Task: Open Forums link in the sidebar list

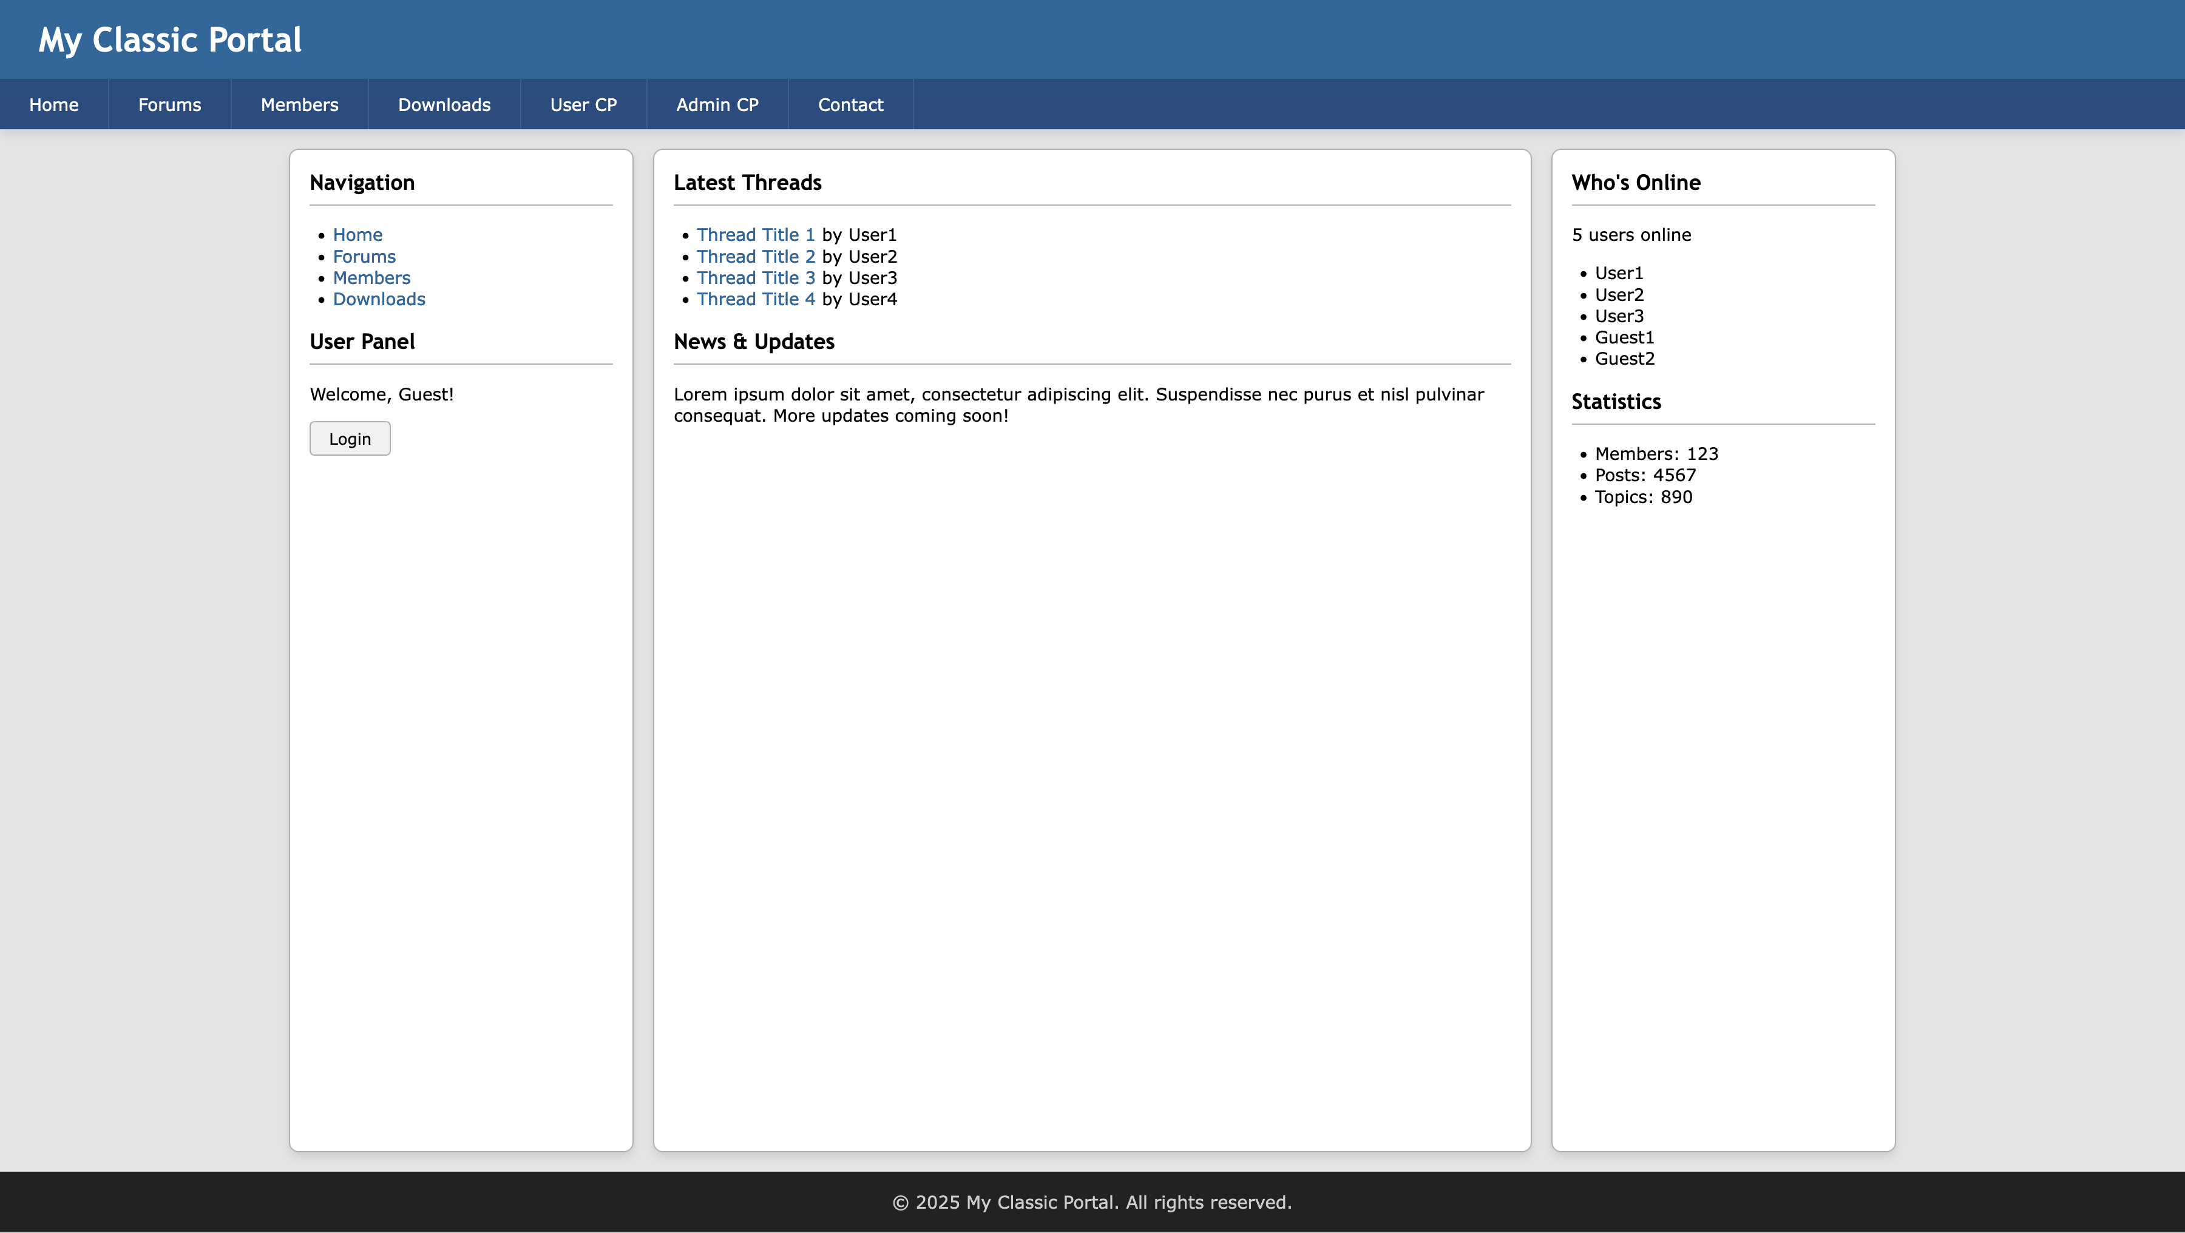Action: click(x=364, y=256)
